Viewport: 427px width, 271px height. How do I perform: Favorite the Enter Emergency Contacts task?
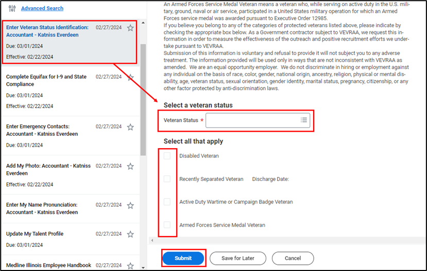(x=130, y=127)
